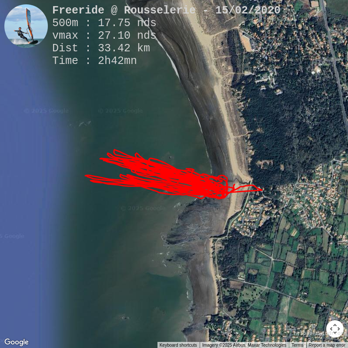Click the Imagery ©2025 Airbus attribution text
This screenshot has width=348, height=348.
tap(244, 345)
